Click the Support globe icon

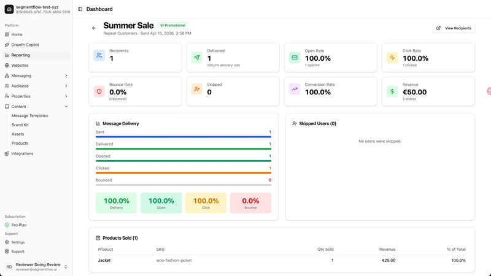coord(7,251)
